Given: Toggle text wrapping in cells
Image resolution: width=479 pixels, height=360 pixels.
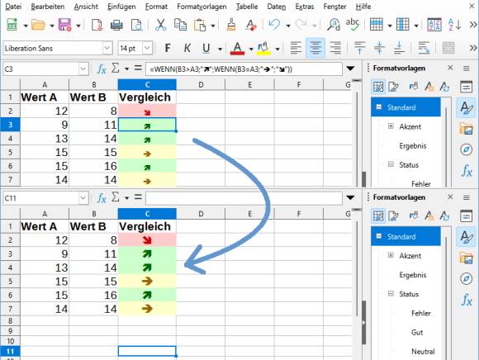Looking at the screenshot, I should pyautogui.click(x=424, y=48).
